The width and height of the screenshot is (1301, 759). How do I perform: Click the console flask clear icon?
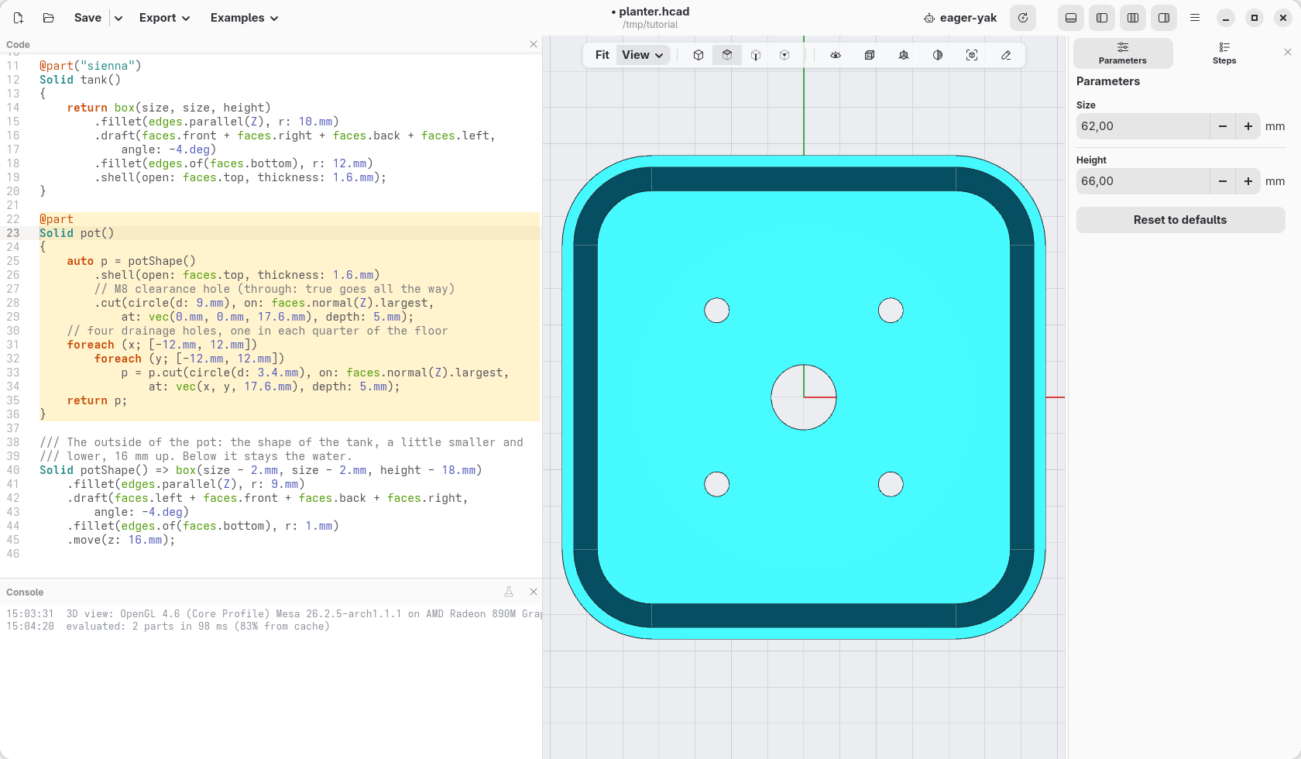click(x=509, y=592)
